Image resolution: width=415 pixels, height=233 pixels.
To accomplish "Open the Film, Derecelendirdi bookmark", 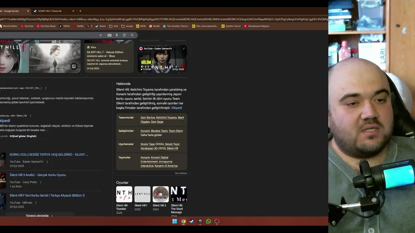I will (x=205, y=26).
